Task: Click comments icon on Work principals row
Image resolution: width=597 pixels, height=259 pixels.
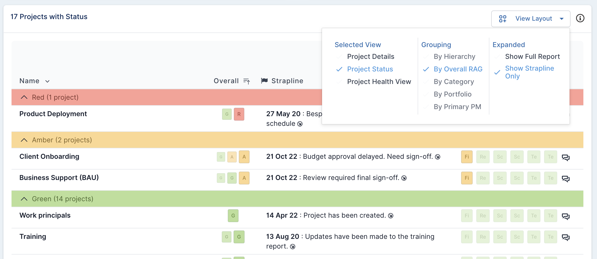Action: point(566,216)
